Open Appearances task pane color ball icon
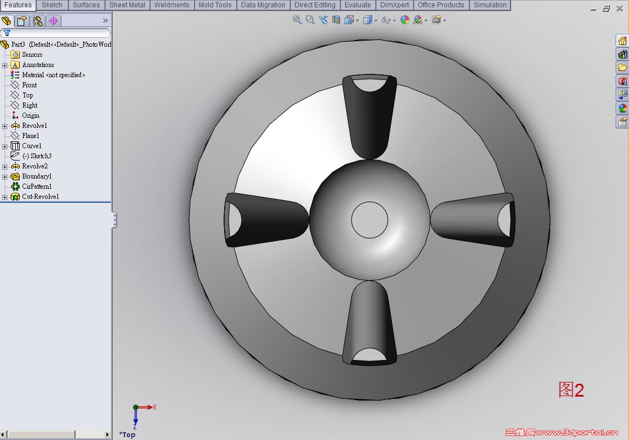 point(622,108)
